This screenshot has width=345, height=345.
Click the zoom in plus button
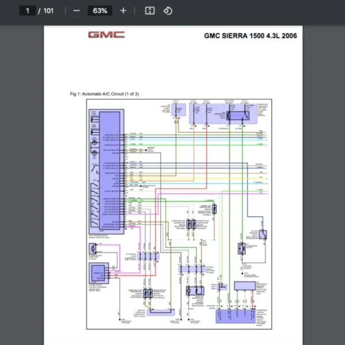[x=123, y=10]
